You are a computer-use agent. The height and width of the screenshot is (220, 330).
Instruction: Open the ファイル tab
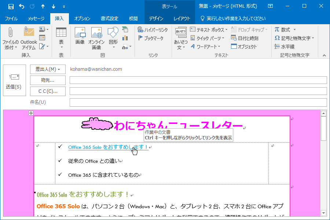pos(11,19)
